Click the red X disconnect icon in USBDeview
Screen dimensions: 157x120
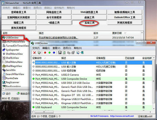pyautogui.click(x=34, y=53)
